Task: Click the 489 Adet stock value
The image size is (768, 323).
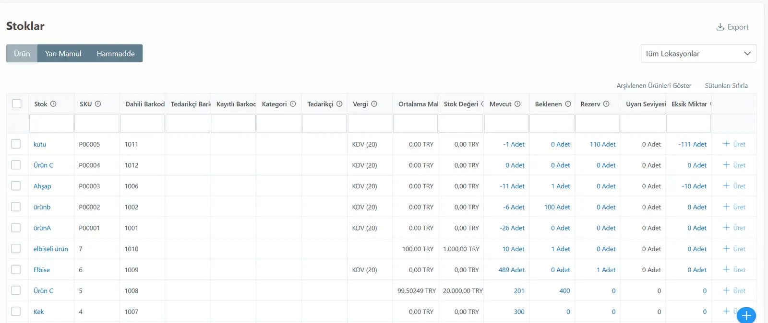Action: pyautogui.click(x=512, y=270)
